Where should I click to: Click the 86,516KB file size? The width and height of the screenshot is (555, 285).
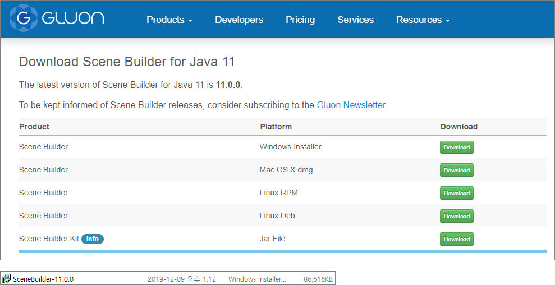tap(318, 279)
